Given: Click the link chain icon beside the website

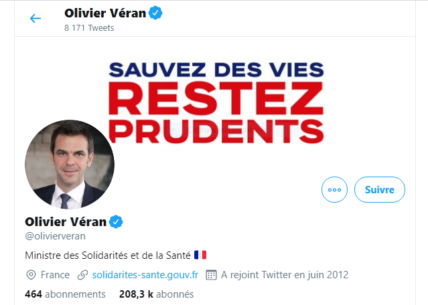Looking at the screenshot, I should 82,275.
